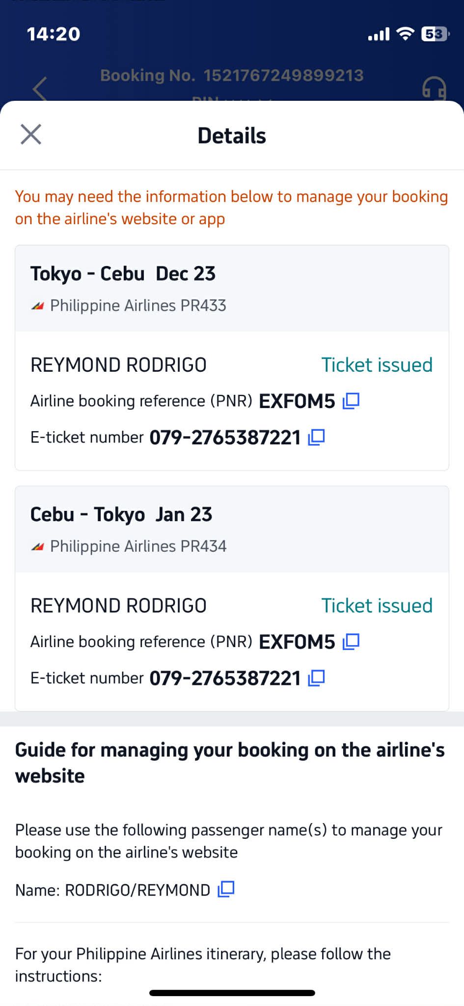Close the Details sheet with X
This screenshot has height=1006, width=464.
[x=31, y=134]
